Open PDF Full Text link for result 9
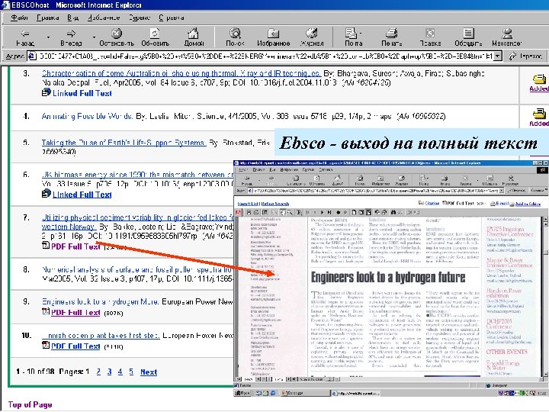The height and width of the screenshot is (412, 549). [x=75, y=312]
